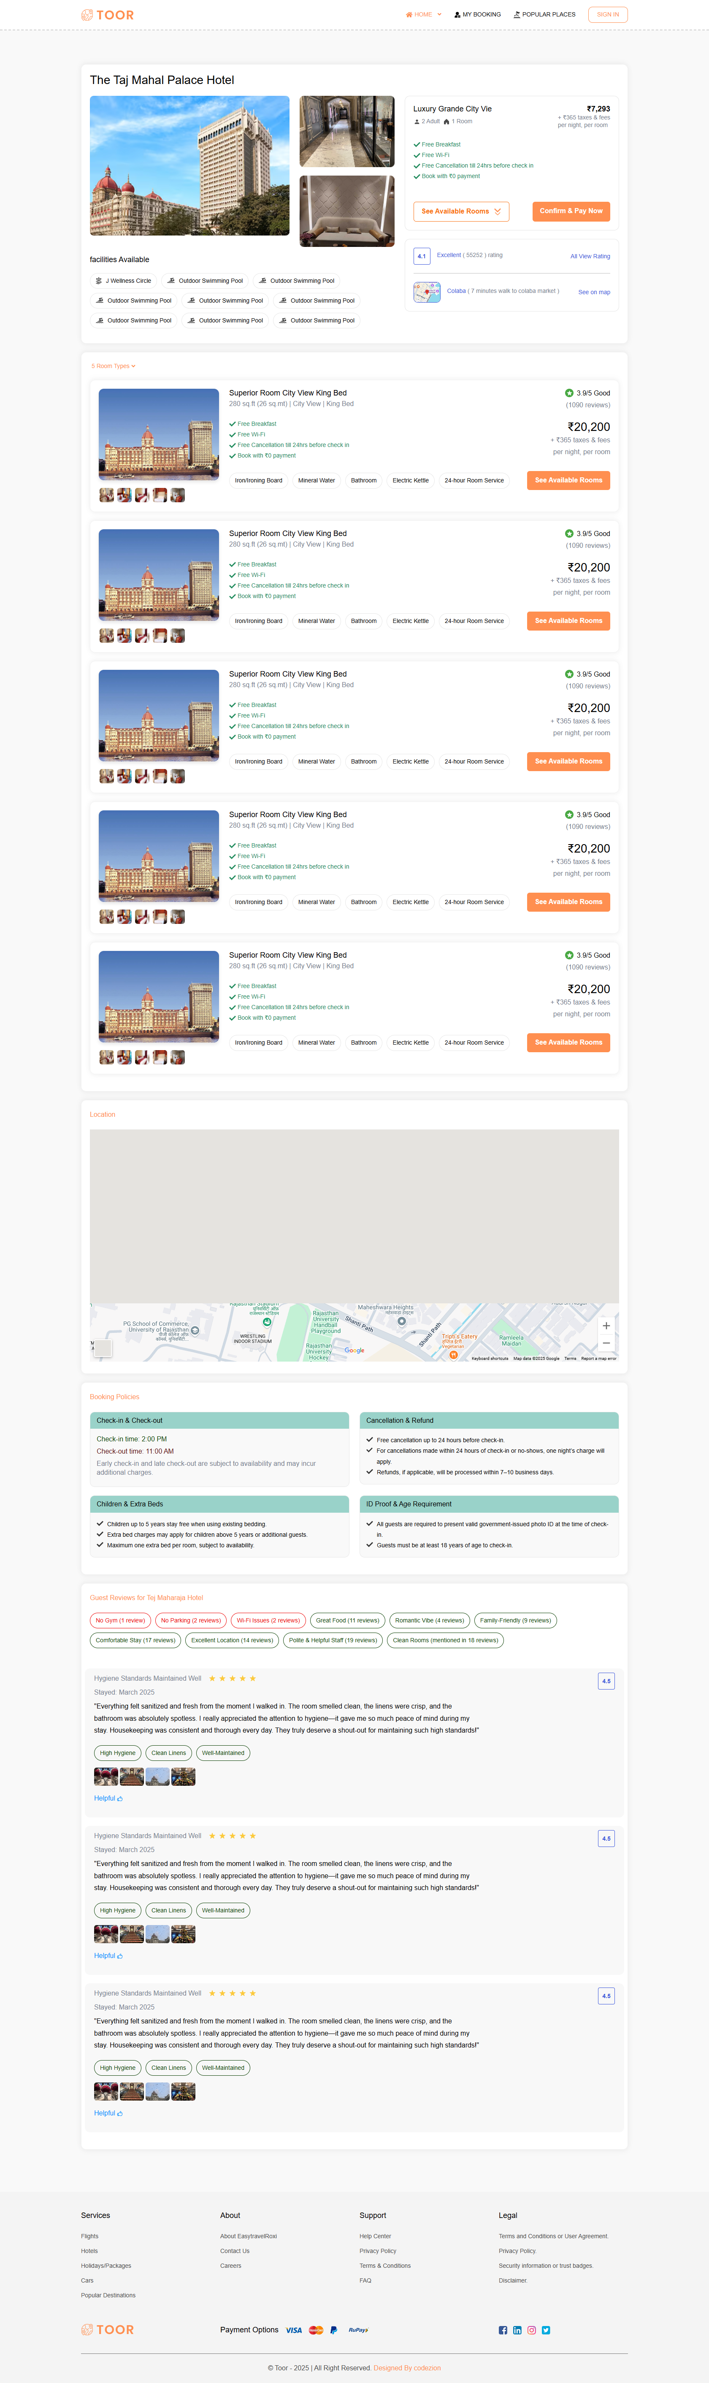
Task: Click the RuPay payment icon
Action: (358, 2330)
